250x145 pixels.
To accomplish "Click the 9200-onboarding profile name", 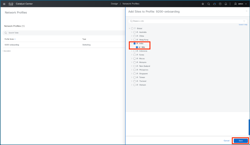I will point(12,45).
